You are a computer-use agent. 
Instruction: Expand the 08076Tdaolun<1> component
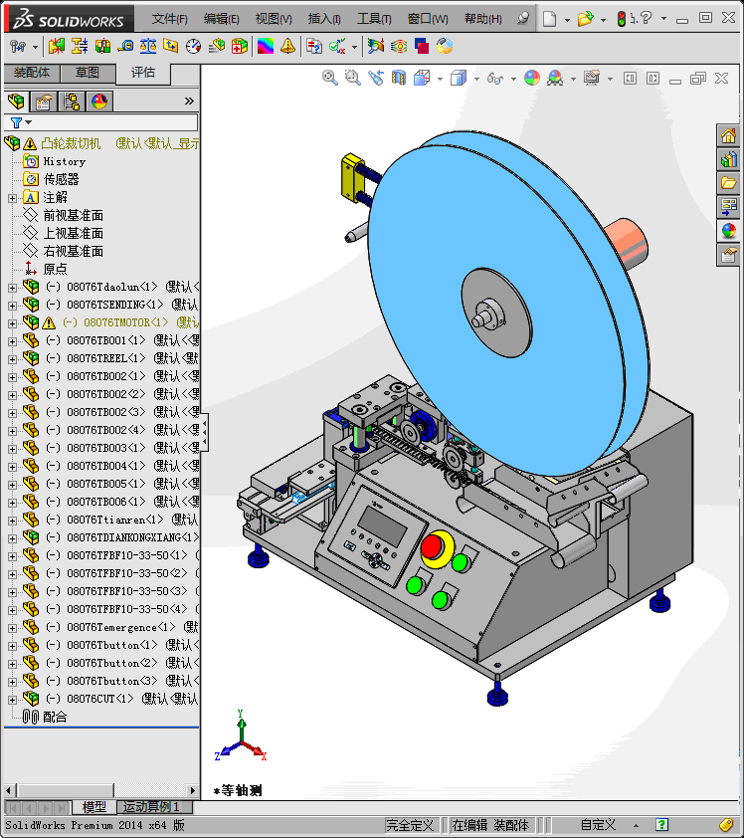[12, 288]
